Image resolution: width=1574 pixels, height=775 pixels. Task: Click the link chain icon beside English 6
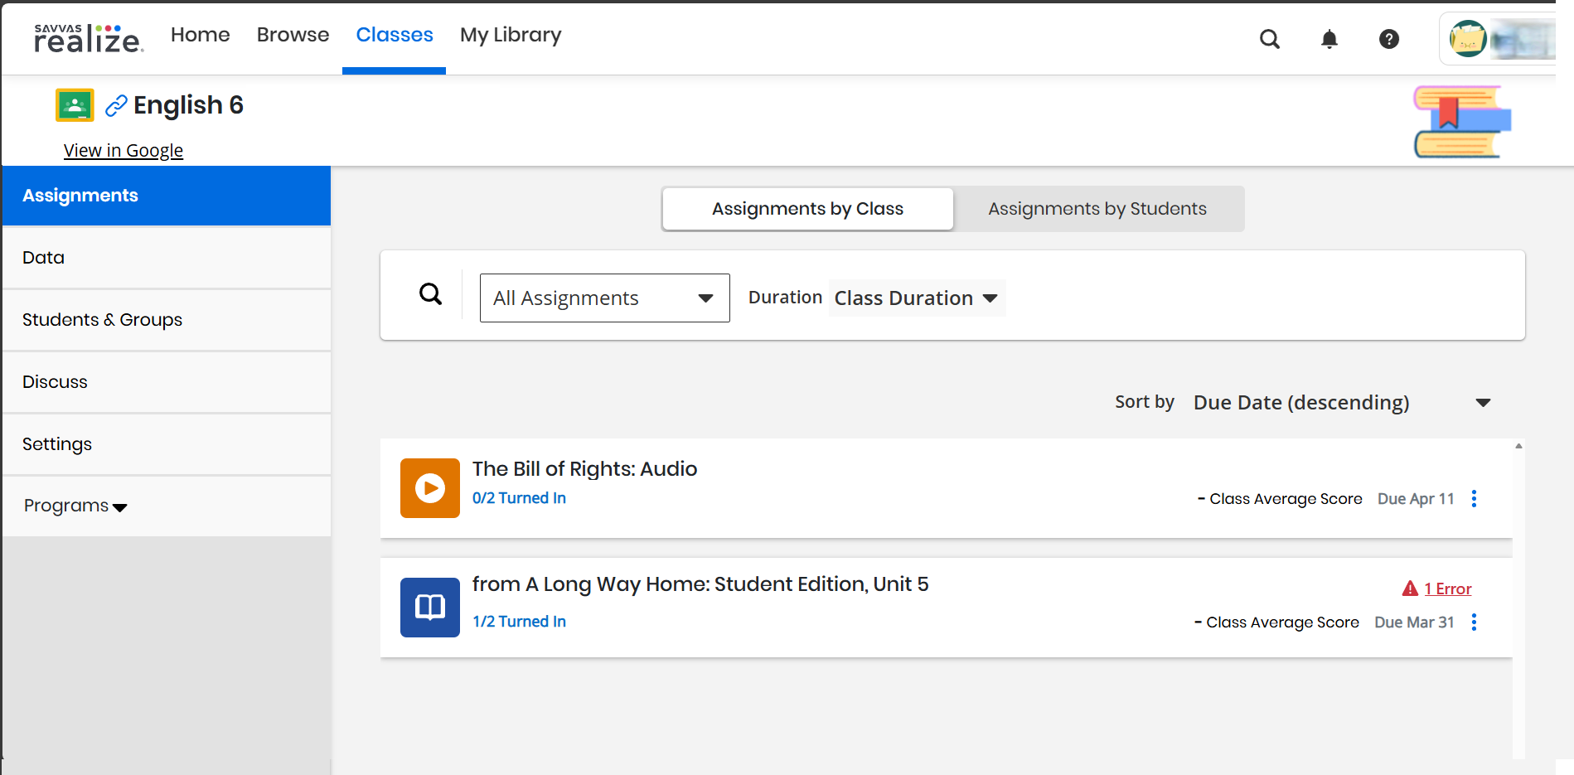[116, 106]
